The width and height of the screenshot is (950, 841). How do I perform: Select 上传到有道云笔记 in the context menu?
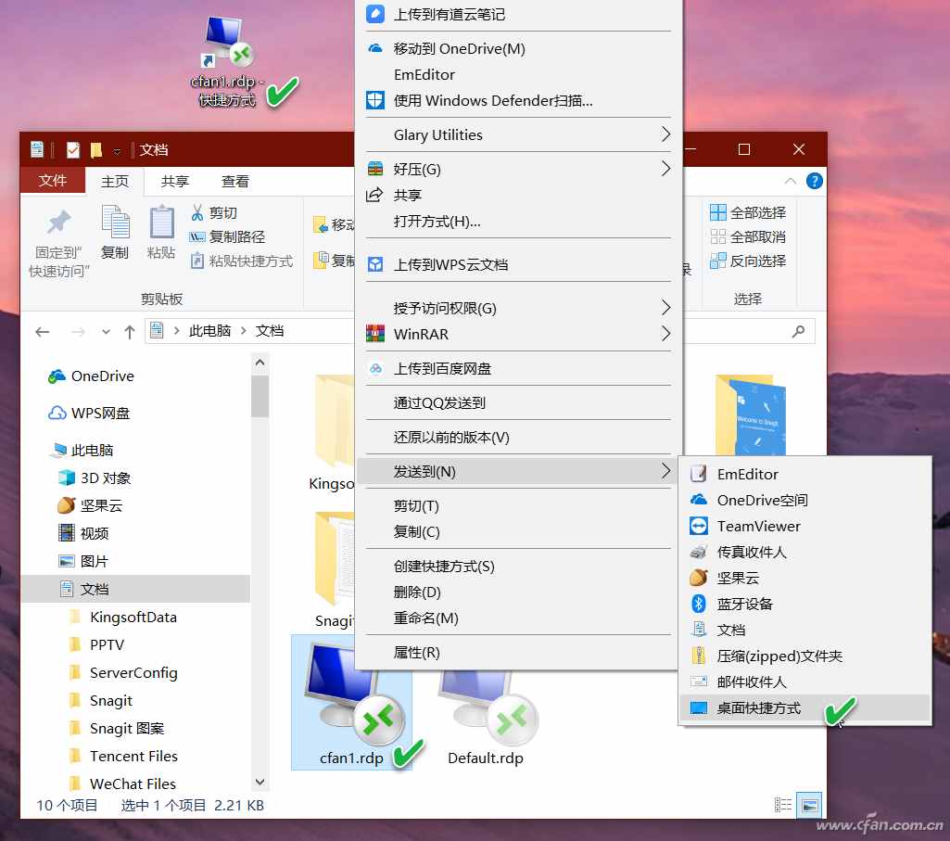tap(519, 14)
